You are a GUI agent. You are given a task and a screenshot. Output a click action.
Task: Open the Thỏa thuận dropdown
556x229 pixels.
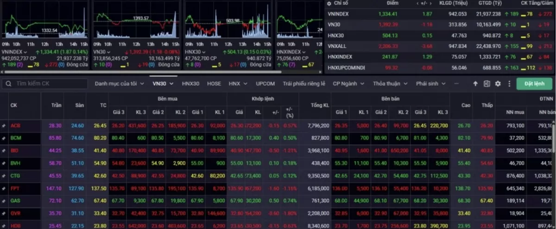pyautogui.click(x=390, y=84)
